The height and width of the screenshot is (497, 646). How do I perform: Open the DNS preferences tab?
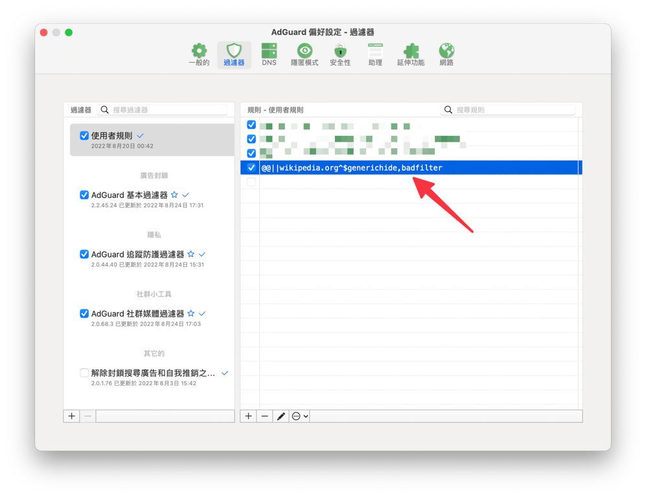(269, 55)
